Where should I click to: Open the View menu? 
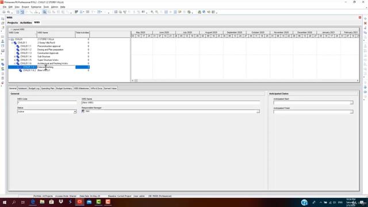17,7
